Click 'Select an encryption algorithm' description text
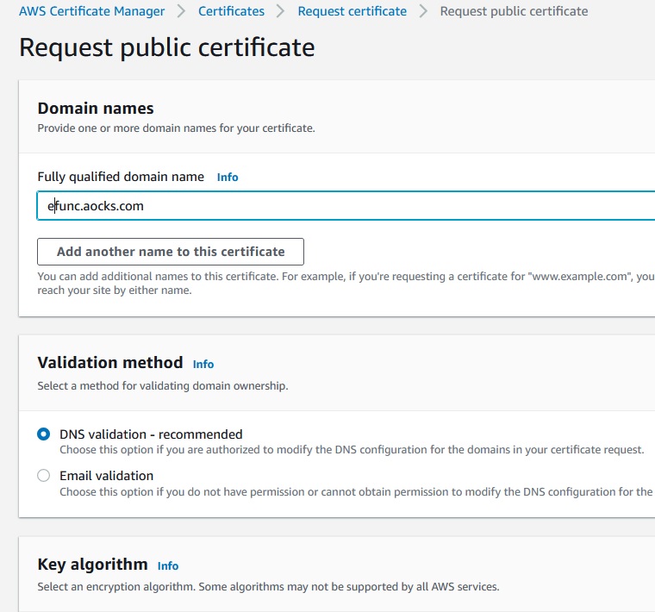 tap(269, 586)
